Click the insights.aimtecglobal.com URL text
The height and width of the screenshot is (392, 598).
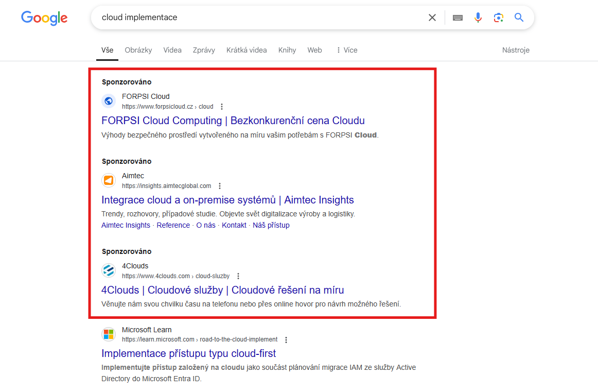167,186
